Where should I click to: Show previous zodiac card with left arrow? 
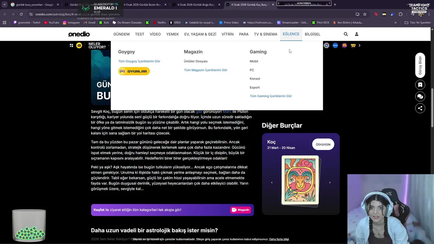coord(272,183)
